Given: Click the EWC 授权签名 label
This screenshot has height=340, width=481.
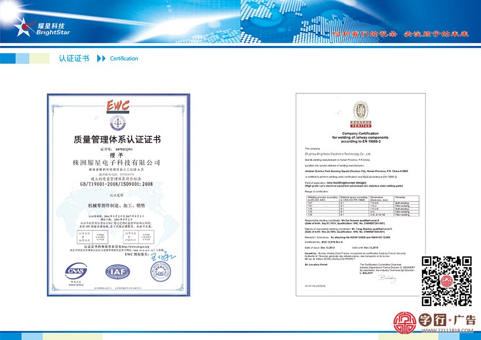Looking at the screenshot, I should [x=137, y=254].
